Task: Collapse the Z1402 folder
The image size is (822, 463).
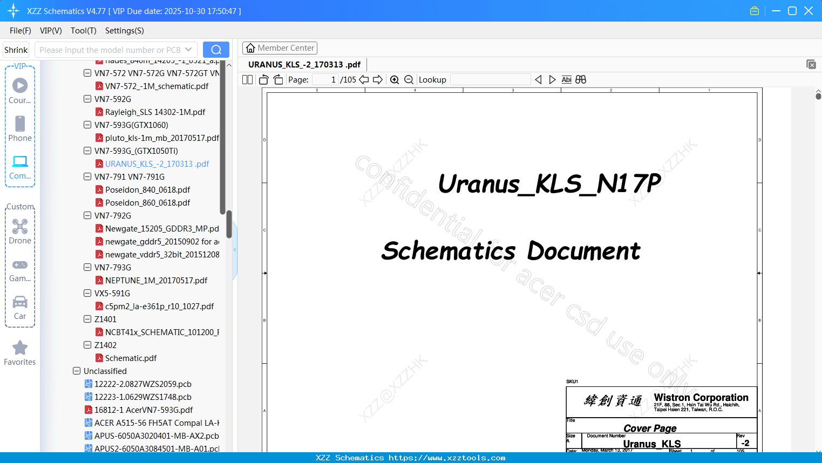Action: (x=87, y=345)
